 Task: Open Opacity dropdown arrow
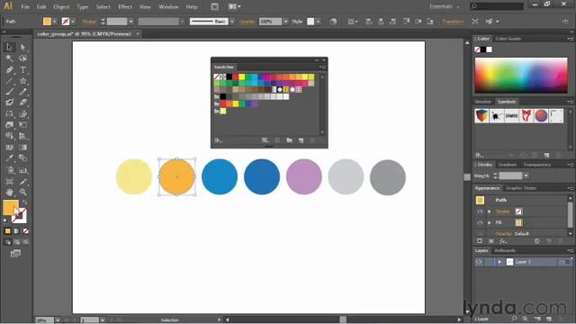tap(285, 22)
